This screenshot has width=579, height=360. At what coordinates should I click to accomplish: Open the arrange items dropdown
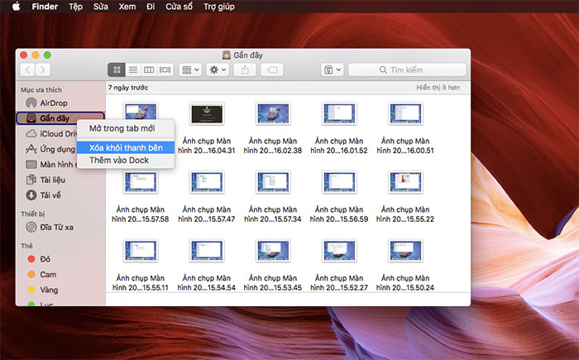[190, 70]
